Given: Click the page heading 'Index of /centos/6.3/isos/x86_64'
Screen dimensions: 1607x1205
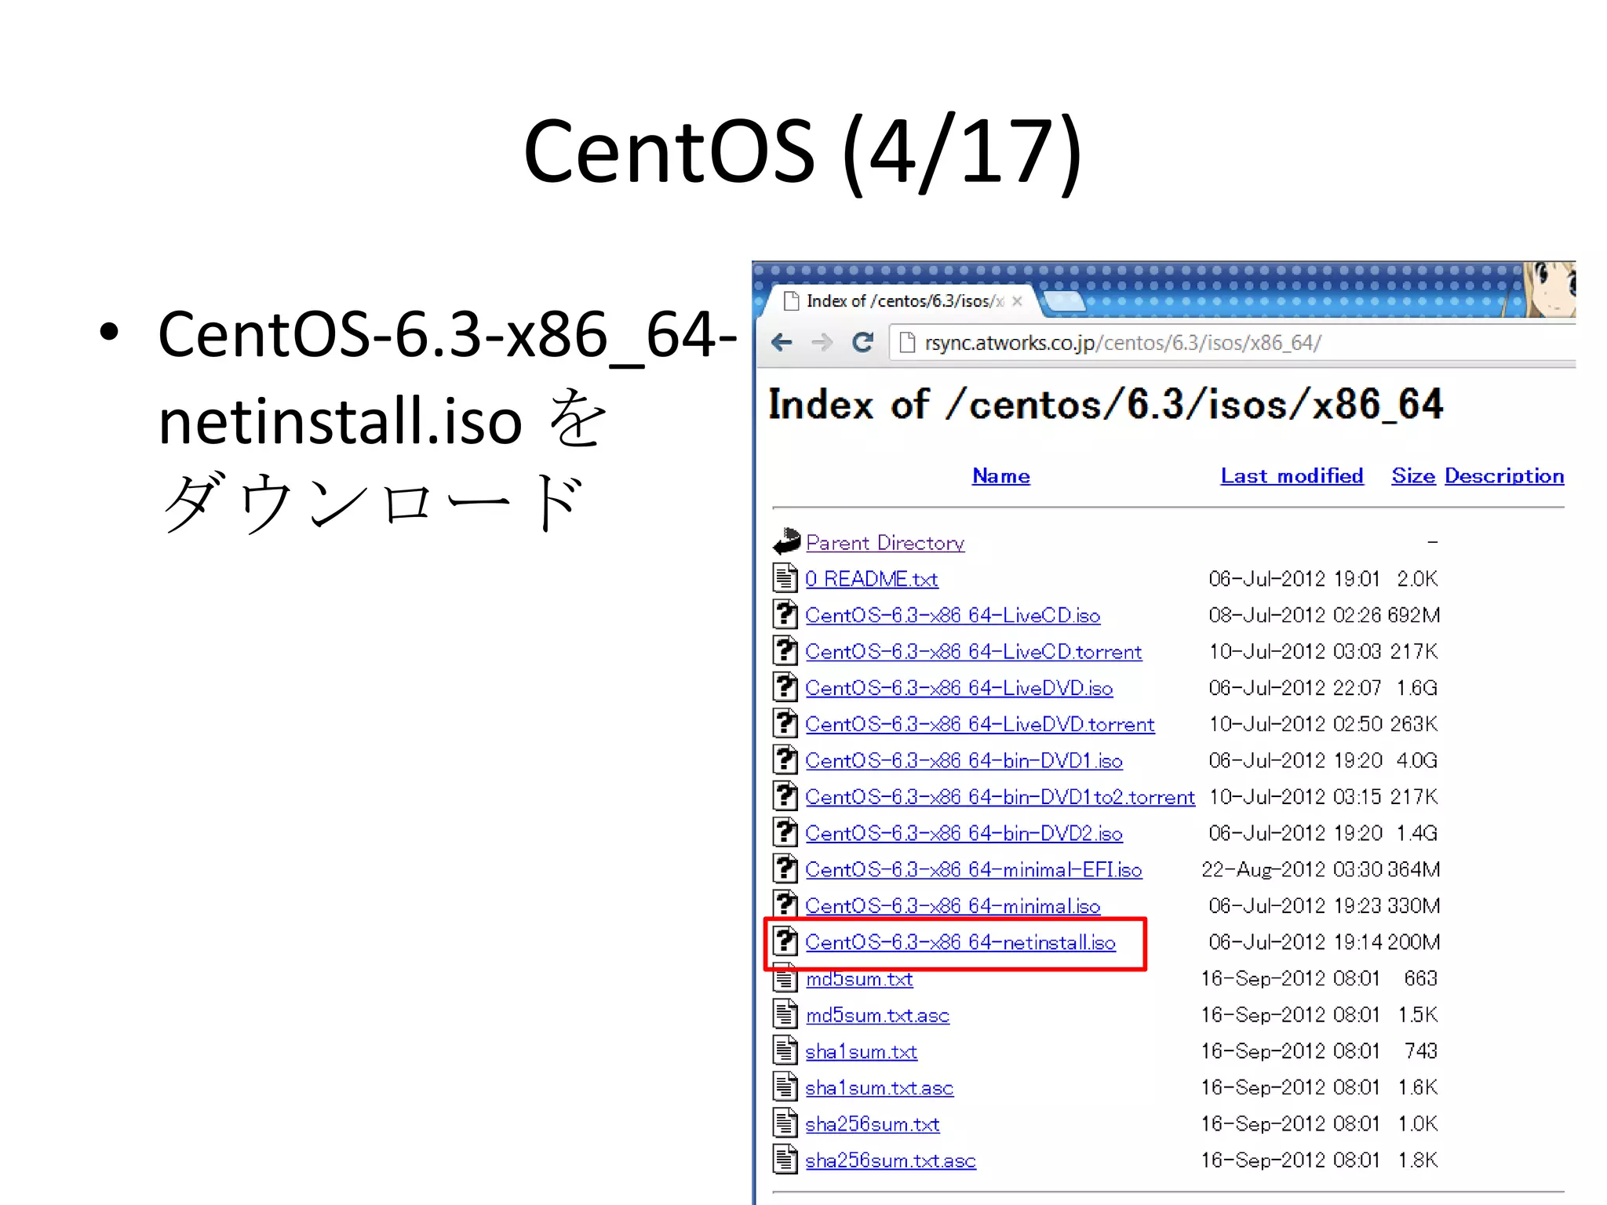Looking at the screenshot, I should [x=1106, y=406].
